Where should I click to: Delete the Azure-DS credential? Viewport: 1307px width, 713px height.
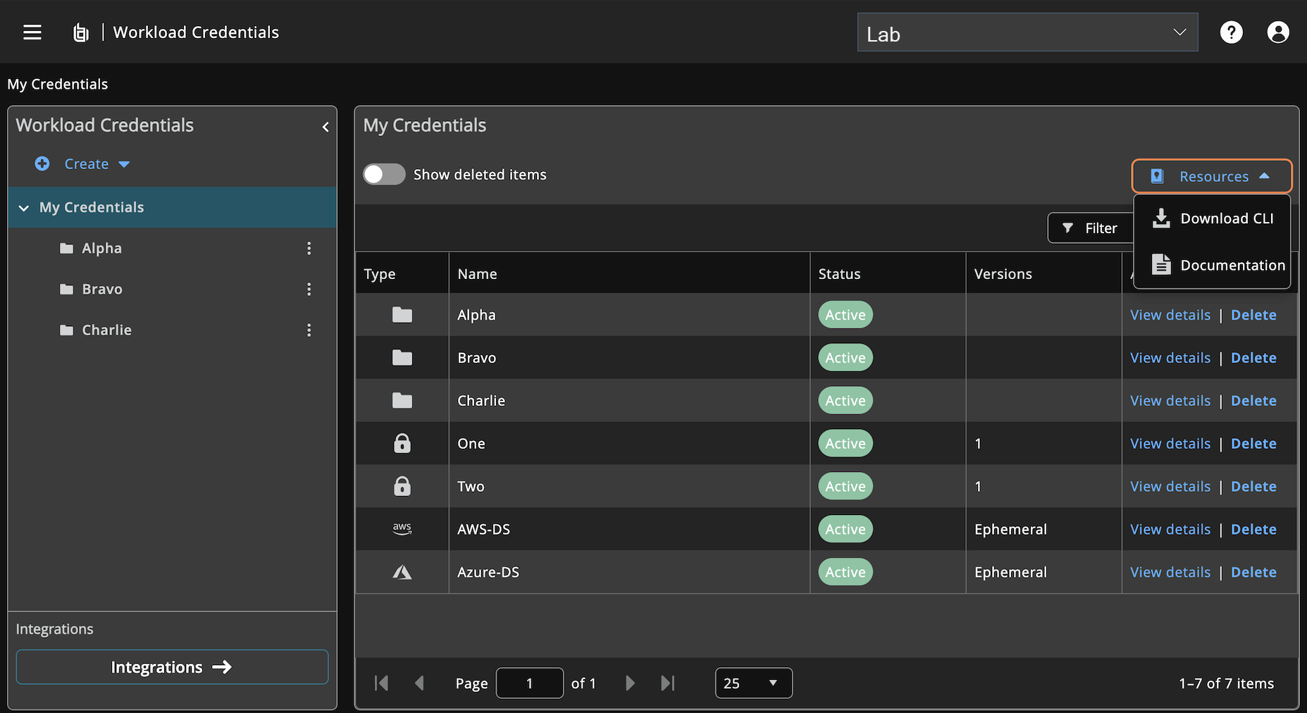pyautogui.click(x=1253, y=572)
